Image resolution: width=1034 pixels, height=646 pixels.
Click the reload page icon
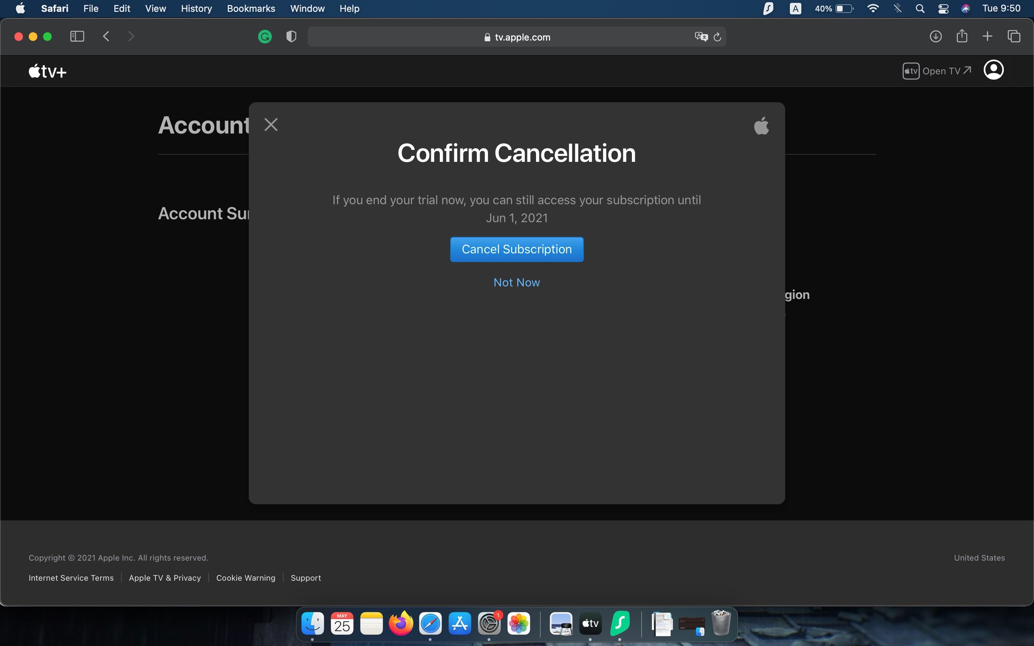tap(717, 37)
